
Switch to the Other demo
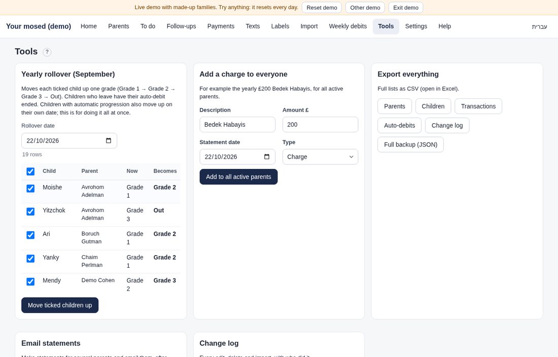365,8
